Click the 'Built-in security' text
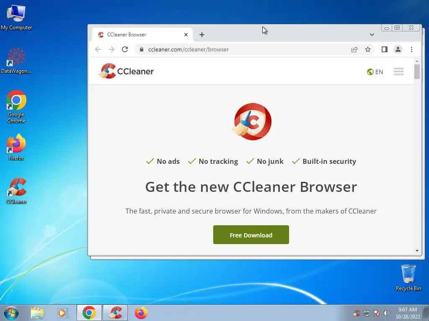 [329, 161]
